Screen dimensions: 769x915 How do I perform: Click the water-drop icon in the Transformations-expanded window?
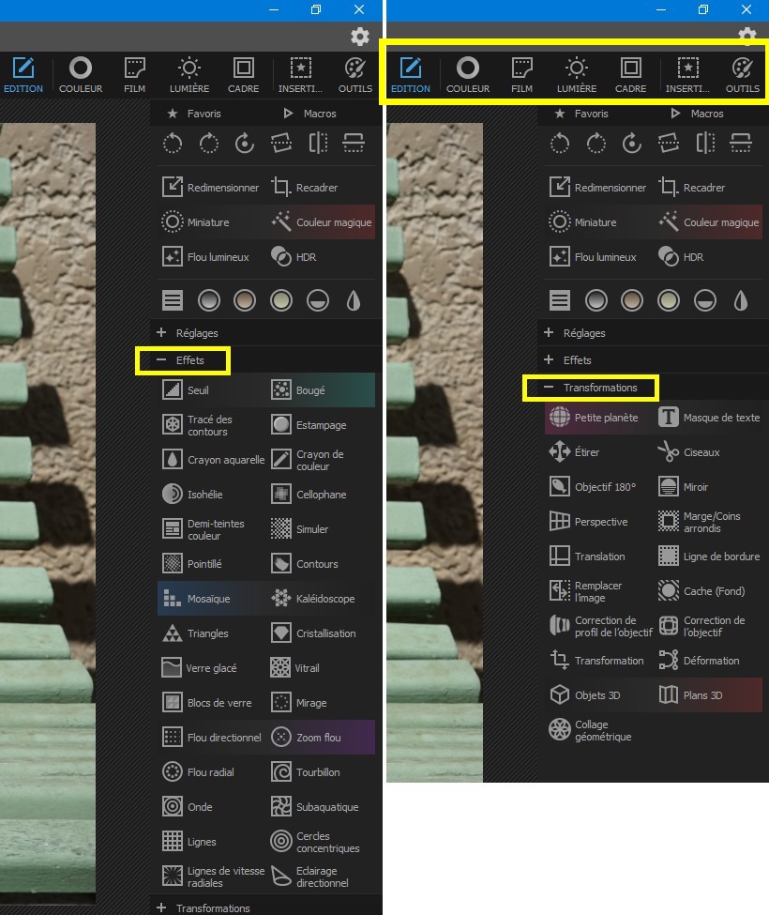pos(741,300)
